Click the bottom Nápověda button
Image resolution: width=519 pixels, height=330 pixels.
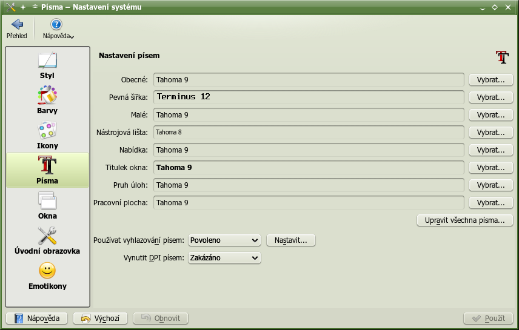click(x=37, y=318)
